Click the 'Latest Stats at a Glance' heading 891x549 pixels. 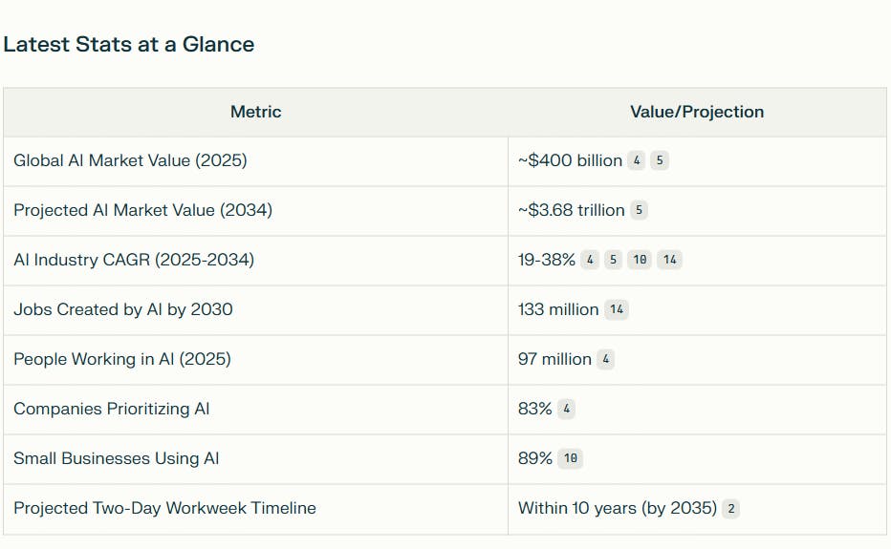(x=129, y=44)
